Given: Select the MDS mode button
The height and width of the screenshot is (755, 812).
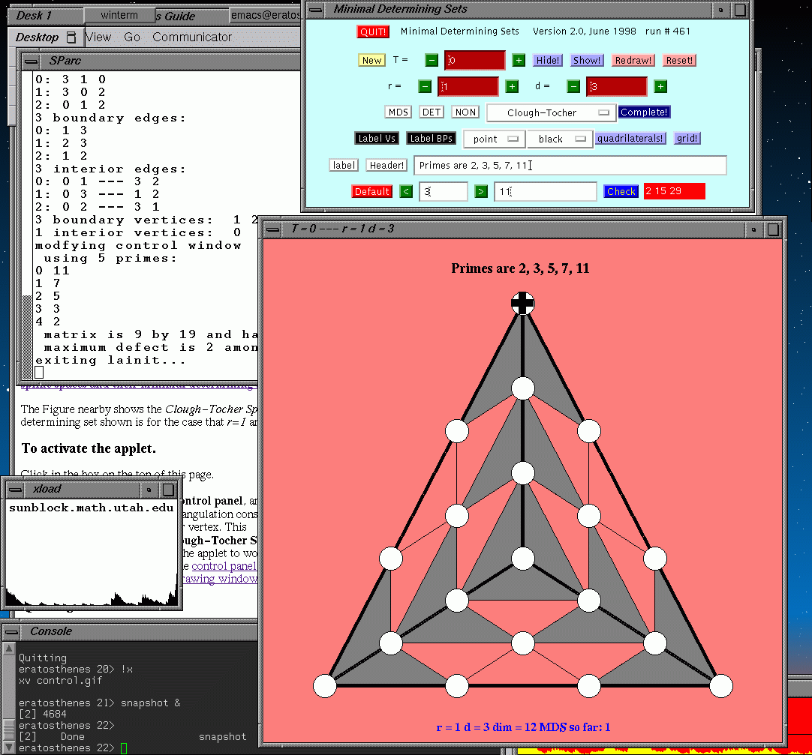Looking at the screenshot, I should pos(398,112).
